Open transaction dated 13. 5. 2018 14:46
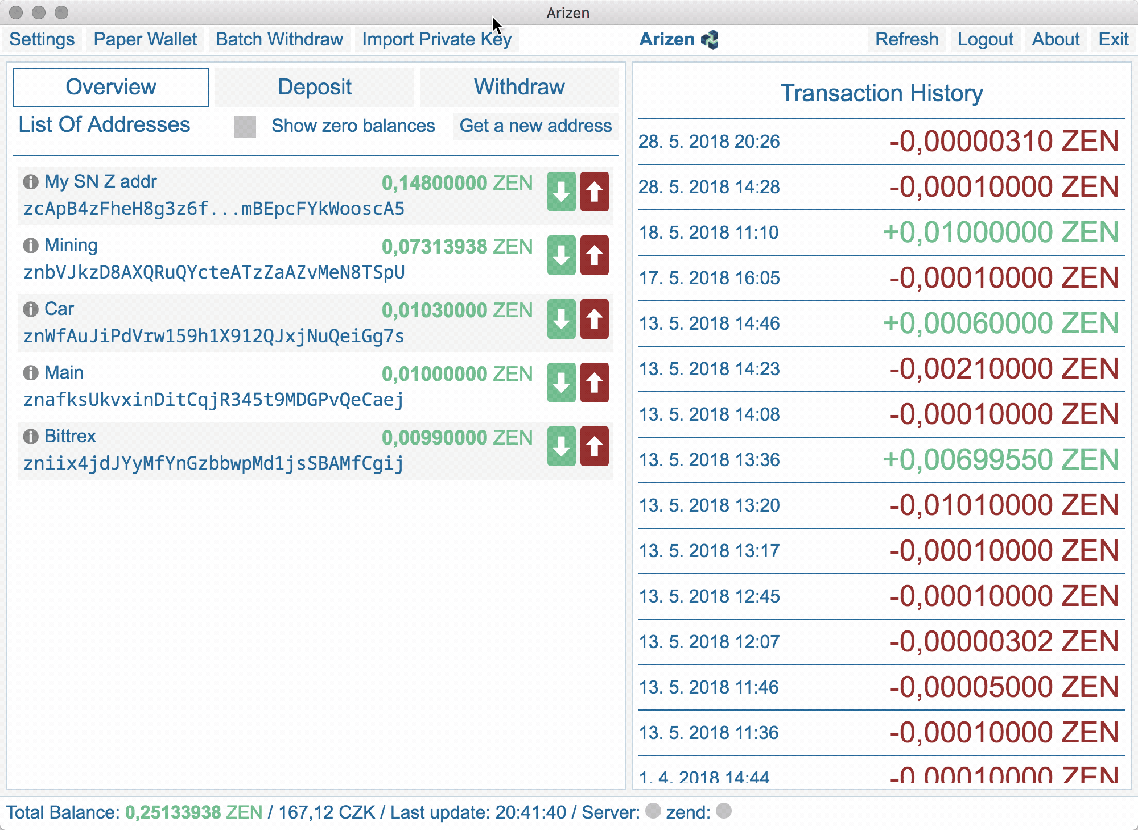Image resolution: width=1138 pixels, height=830 pixels. (882, 323)
